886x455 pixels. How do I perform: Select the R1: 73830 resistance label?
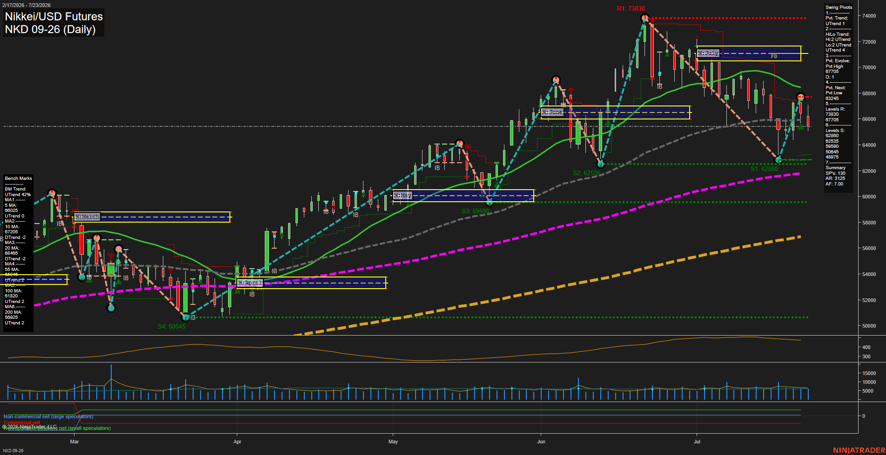point(631,9)
